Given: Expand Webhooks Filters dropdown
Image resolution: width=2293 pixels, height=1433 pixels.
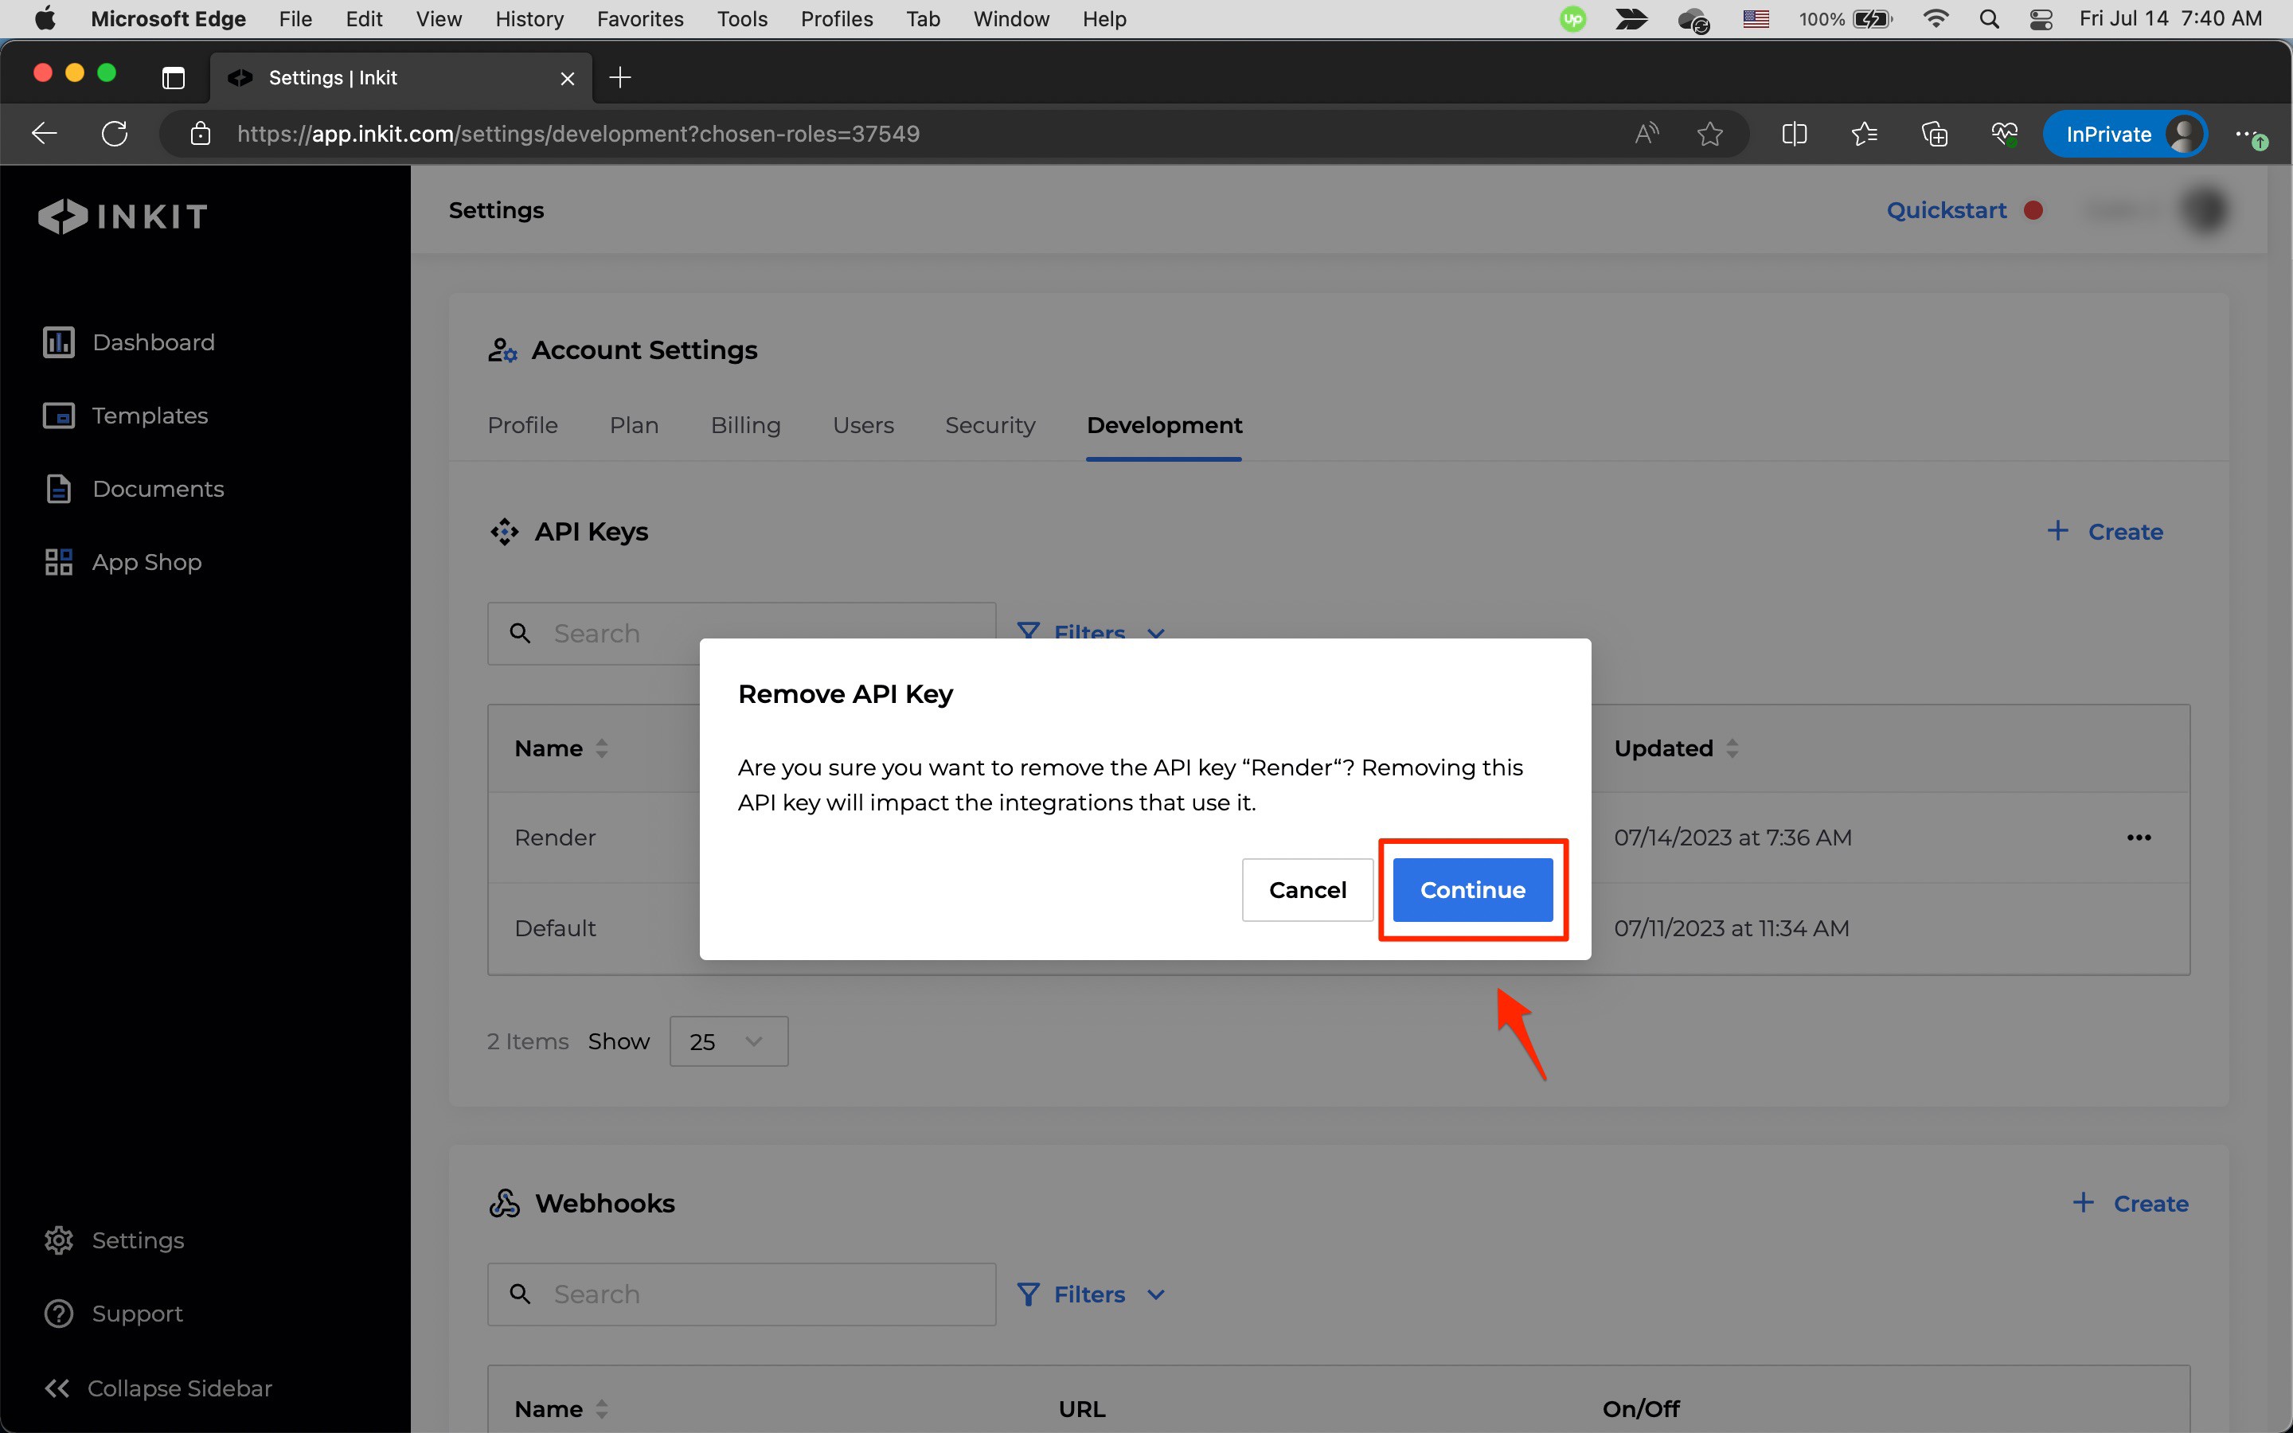Looking at the screenshot, I should [x=1090, y=1294].
